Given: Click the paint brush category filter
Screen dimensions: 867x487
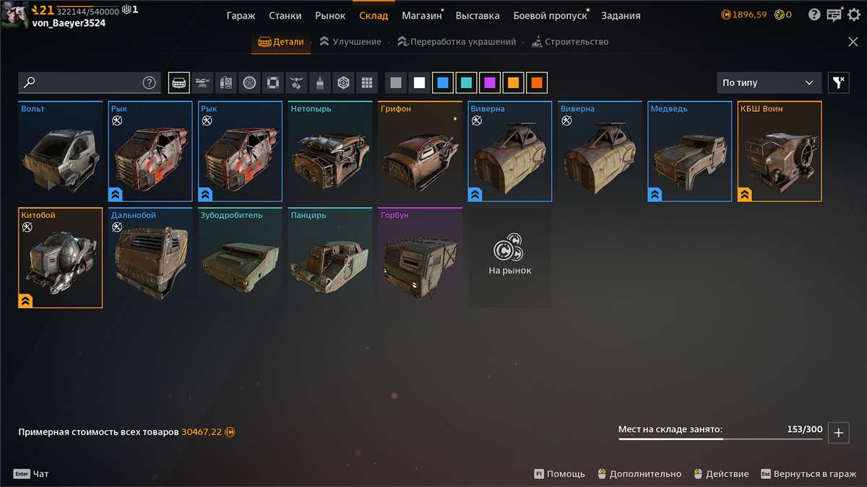Looking at the screenshot, I should (319, 83).
